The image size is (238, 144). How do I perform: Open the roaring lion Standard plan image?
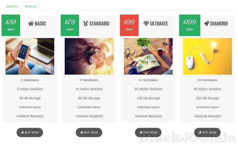(x=89, y=56)
